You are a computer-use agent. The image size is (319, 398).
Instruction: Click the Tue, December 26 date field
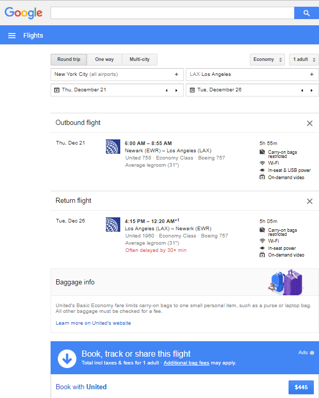click(252, 90)
